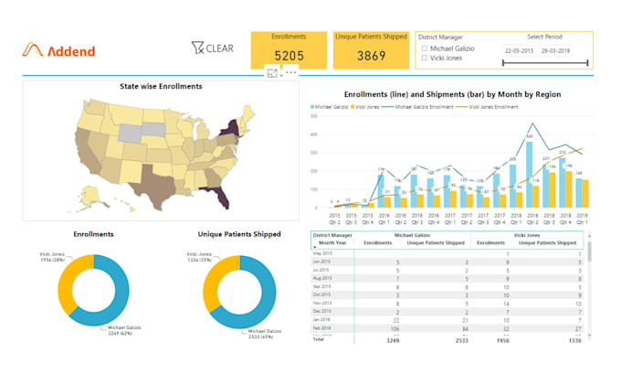621x374 pixels.
Task: Select the Aug 2015 table row label
Action: click(322, 278)
